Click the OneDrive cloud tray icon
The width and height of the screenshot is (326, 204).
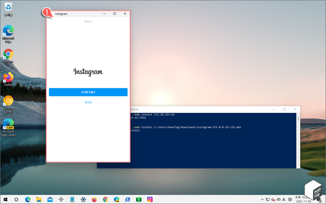tap(279, 200)
